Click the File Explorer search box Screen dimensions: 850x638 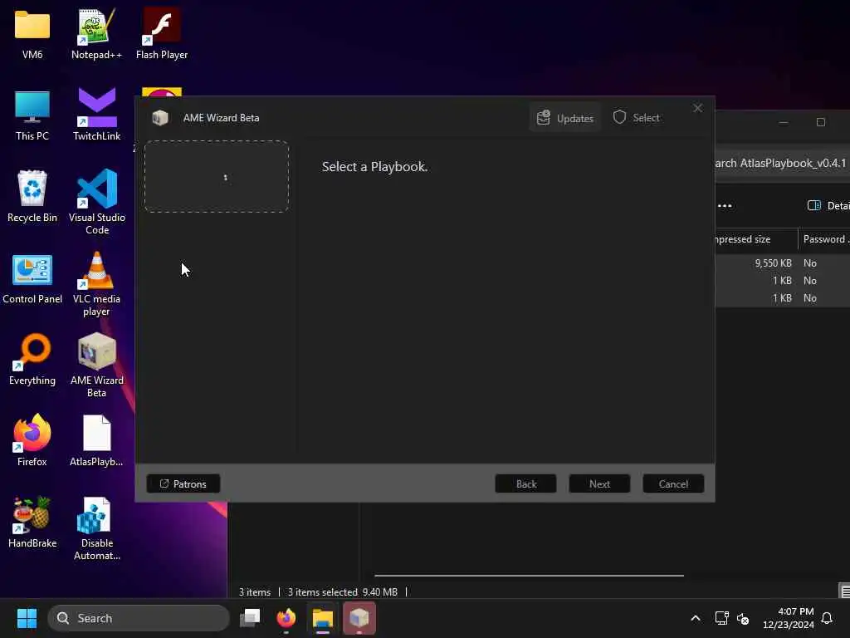[x=783, y=163]
